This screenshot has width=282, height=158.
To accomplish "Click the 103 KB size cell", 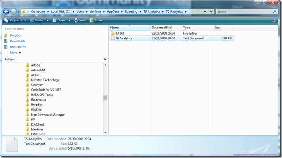I will click(x=227, y=38).
